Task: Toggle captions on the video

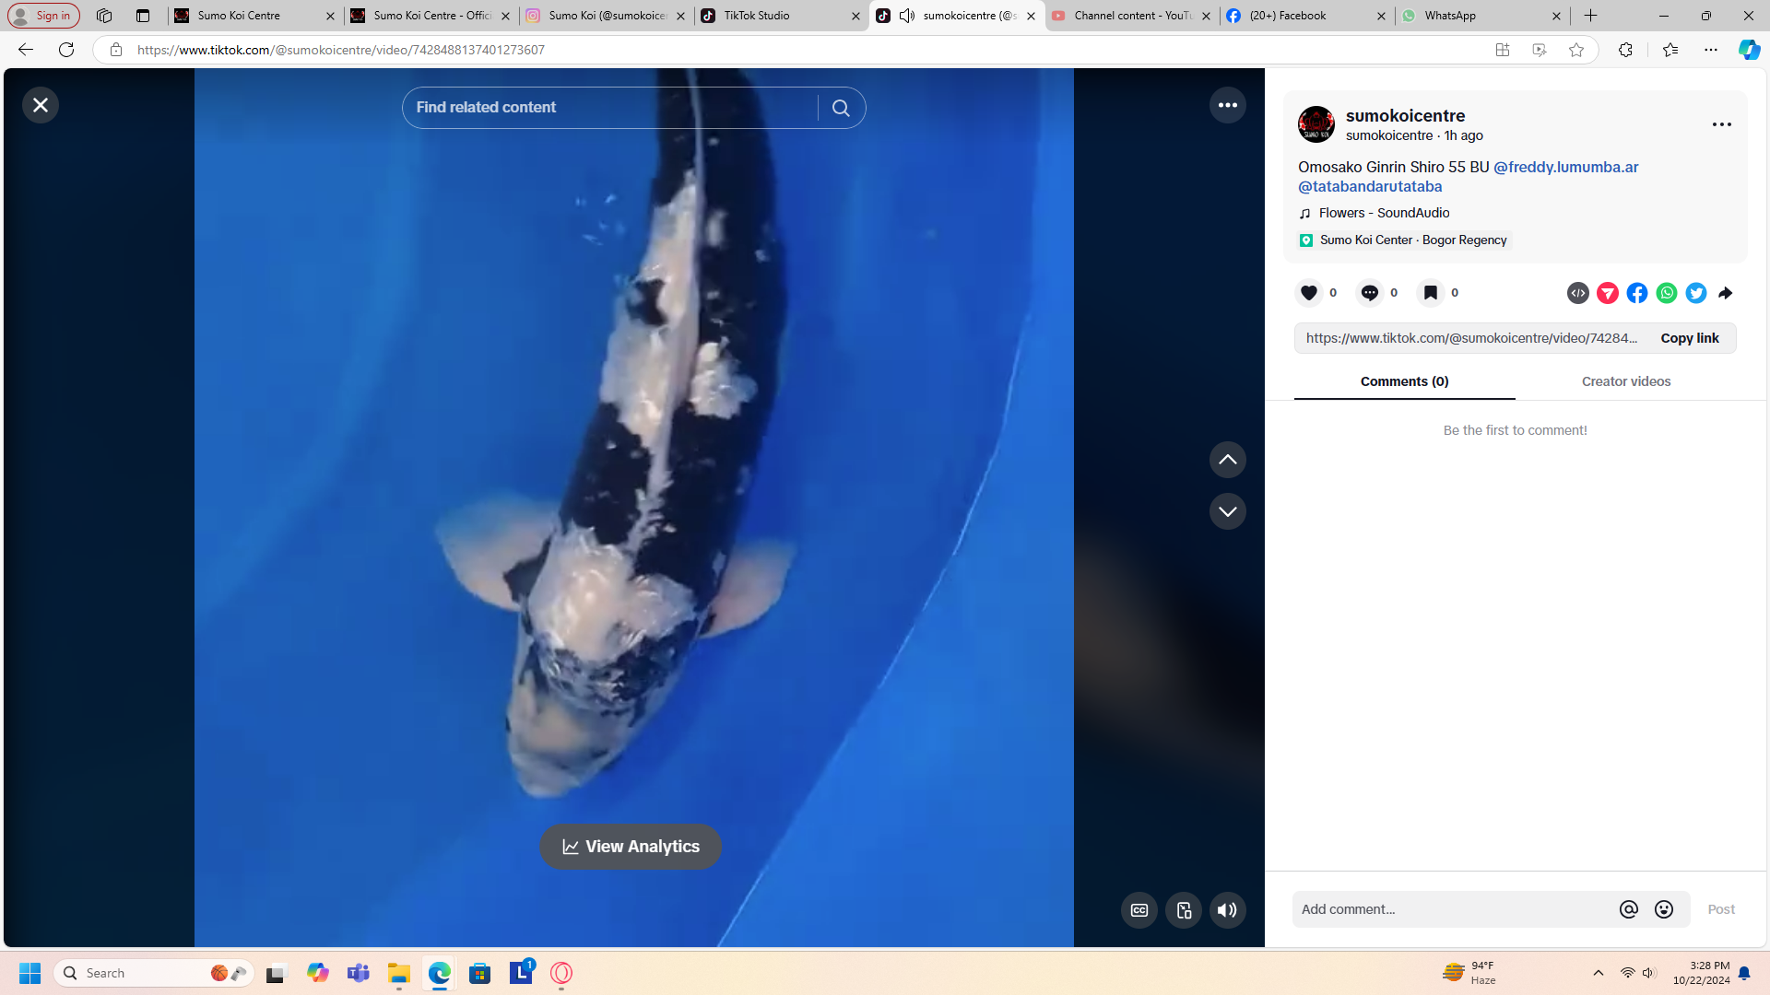Action: (x=1139, y=910)
